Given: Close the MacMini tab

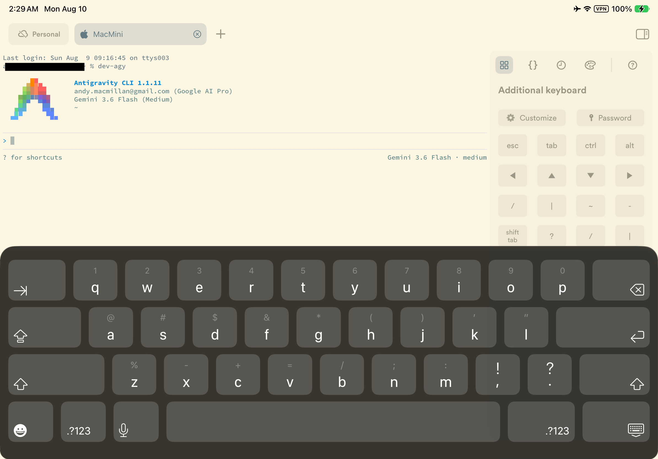Looking at the screenshot, I should tap(197, 34).
